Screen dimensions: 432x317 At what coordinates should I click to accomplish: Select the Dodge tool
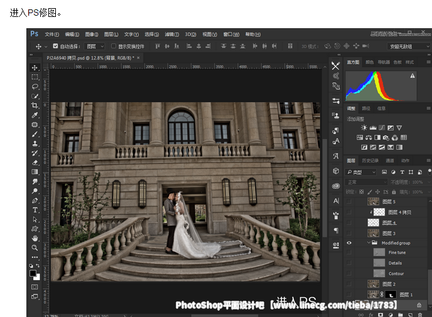coord(35,191)
